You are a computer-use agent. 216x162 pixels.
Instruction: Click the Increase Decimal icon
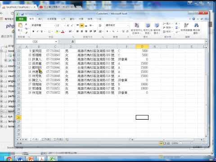pyautogui.click(x=123, y=31)
